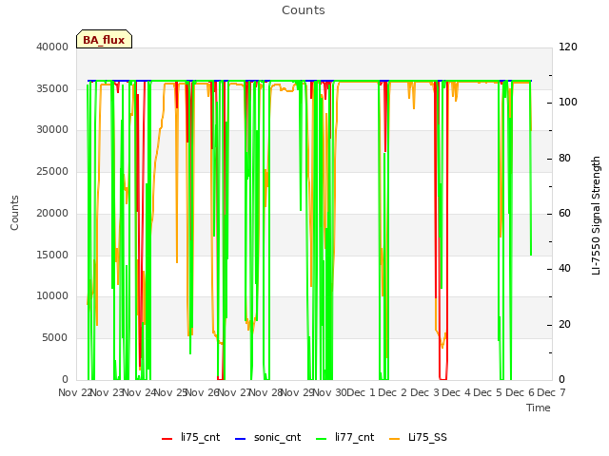Toggle the li75_cnt legend entry

pos(190,437)
